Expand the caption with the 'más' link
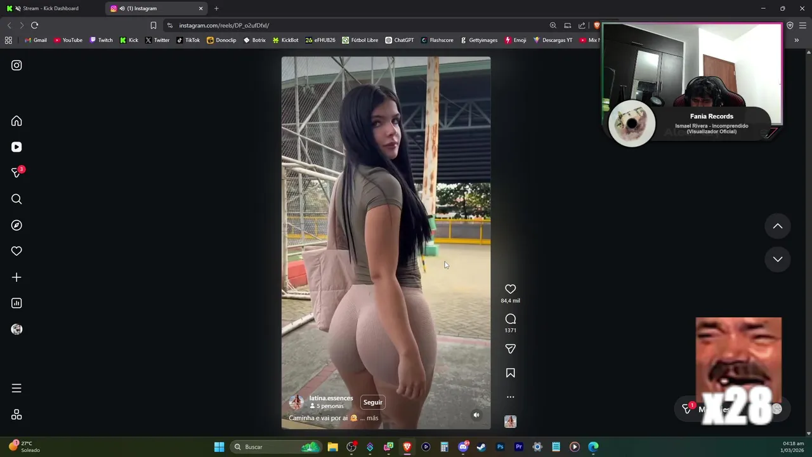 tap(372, 418)
